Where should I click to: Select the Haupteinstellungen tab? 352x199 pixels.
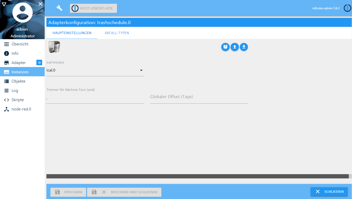coord(72,33)
